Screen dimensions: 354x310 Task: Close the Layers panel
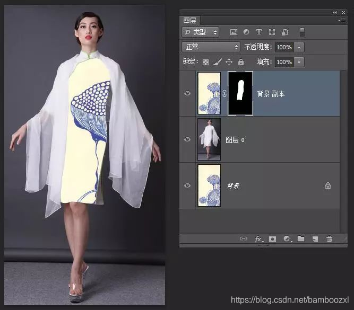pos(343,12)
